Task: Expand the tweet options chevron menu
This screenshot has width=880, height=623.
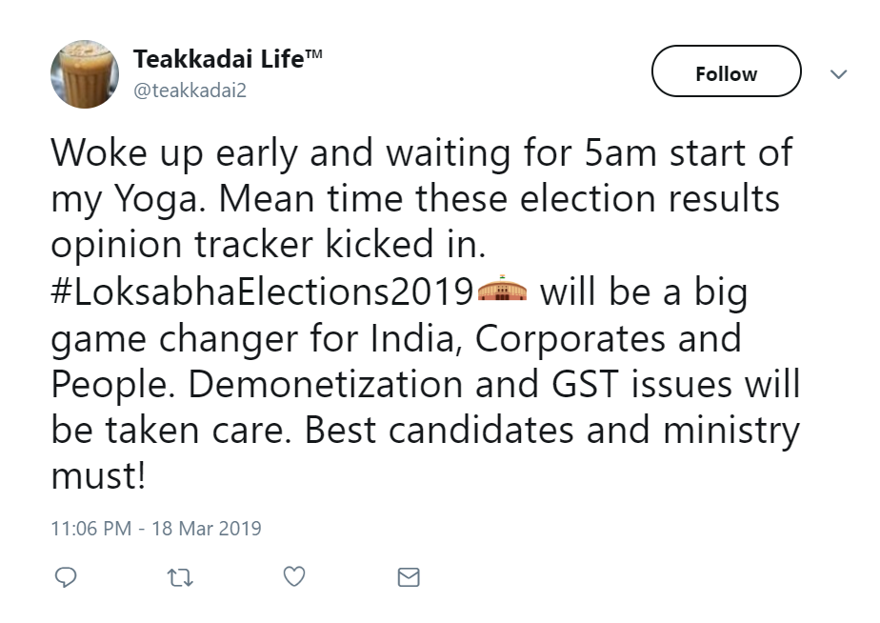Action: 838,73
